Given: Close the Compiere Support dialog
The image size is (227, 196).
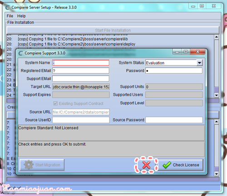Looking at the screenshot, I should coord(197,52).
